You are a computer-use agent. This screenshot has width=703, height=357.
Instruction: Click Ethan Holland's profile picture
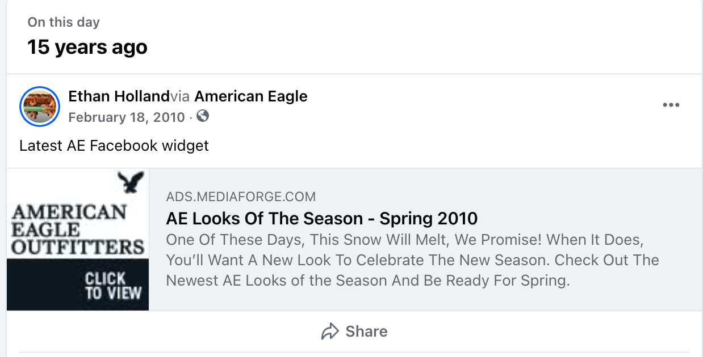[x=40, y=107]
